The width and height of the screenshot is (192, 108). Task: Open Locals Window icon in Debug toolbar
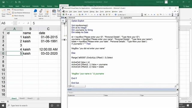pos(169,15)
